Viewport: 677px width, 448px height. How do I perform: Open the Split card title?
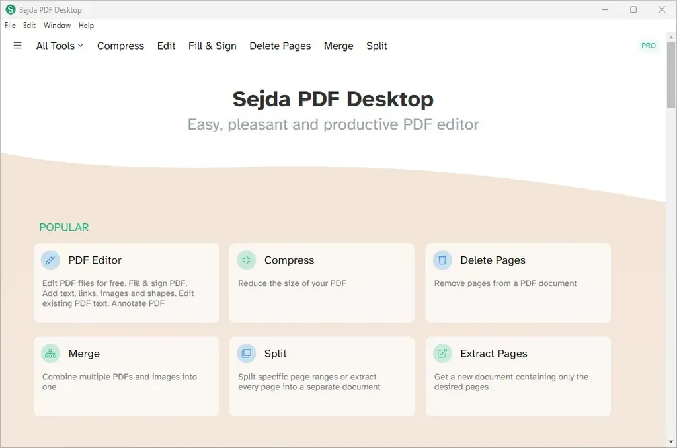coord(276,354)
